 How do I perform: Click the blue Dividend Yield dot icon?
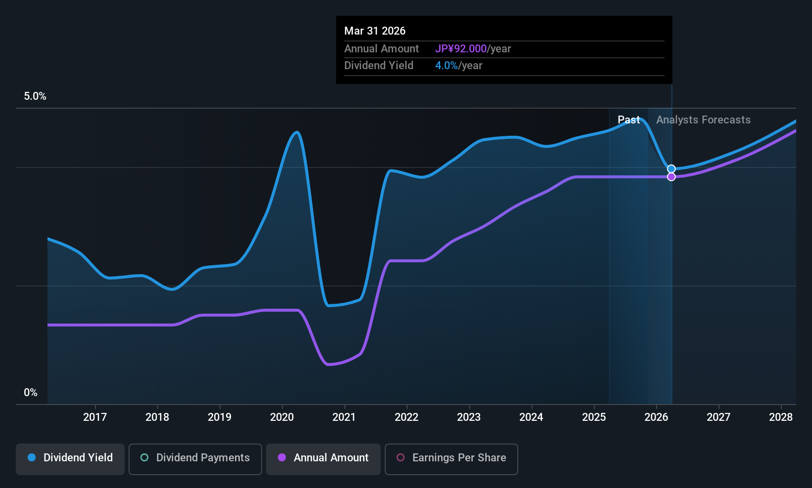click(32, 458)
